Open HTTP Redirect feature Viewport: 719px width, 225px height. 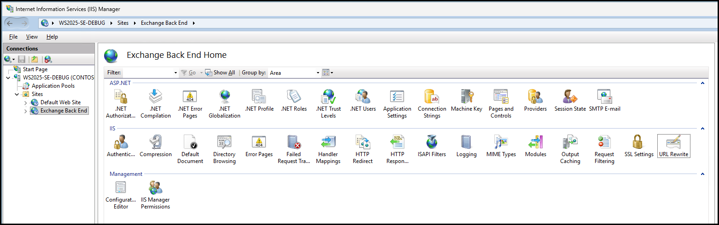363,149
